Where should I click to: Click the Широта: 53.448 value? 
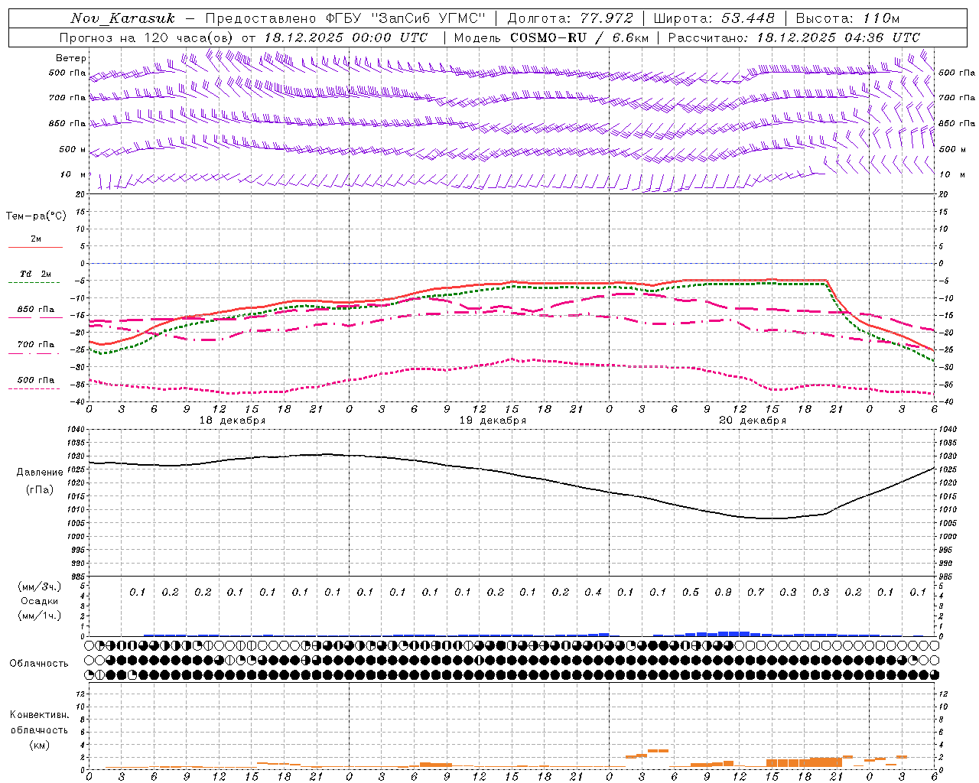click(714, 18)
